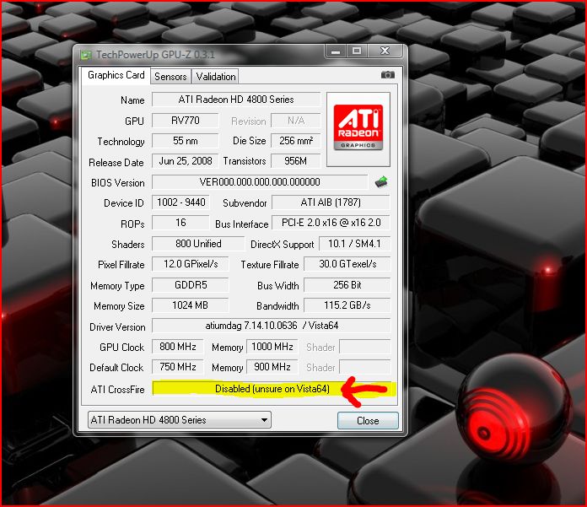Click the Bandwidth value 115.2 GB/s
Image resolution: width=587 pixels, height=507 pixels.
point(347,305)
